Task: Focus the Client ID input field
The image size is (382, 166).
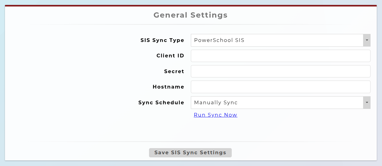Action: (x=280, y=56)
